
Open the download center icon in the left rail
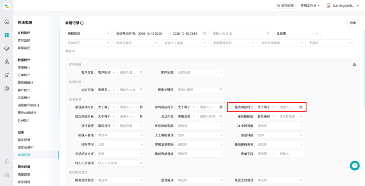point(7,175)
